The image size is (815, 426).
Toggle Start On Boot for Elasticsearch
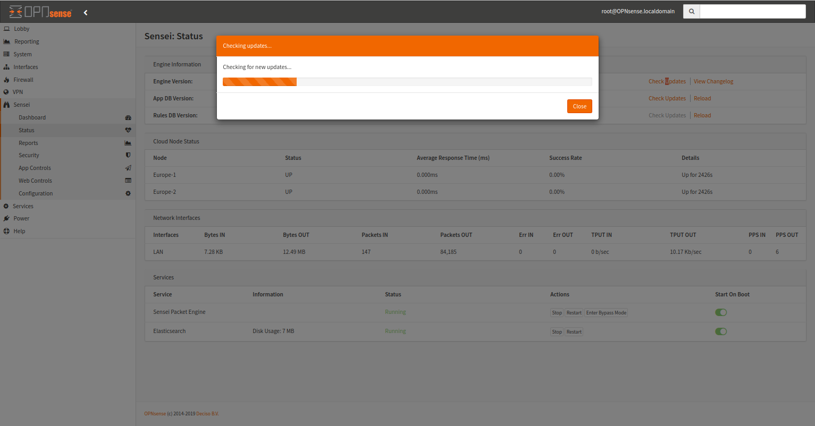(721, 331)
